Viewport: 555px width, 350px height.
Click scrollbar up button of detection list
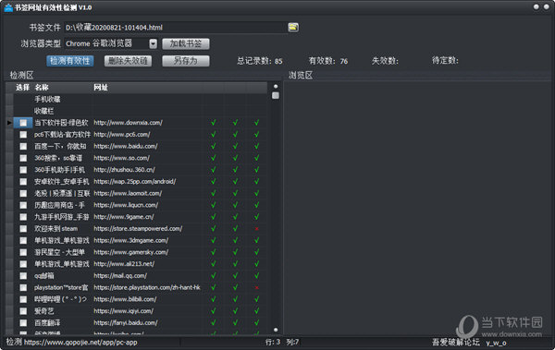click(x=276, y=86)
